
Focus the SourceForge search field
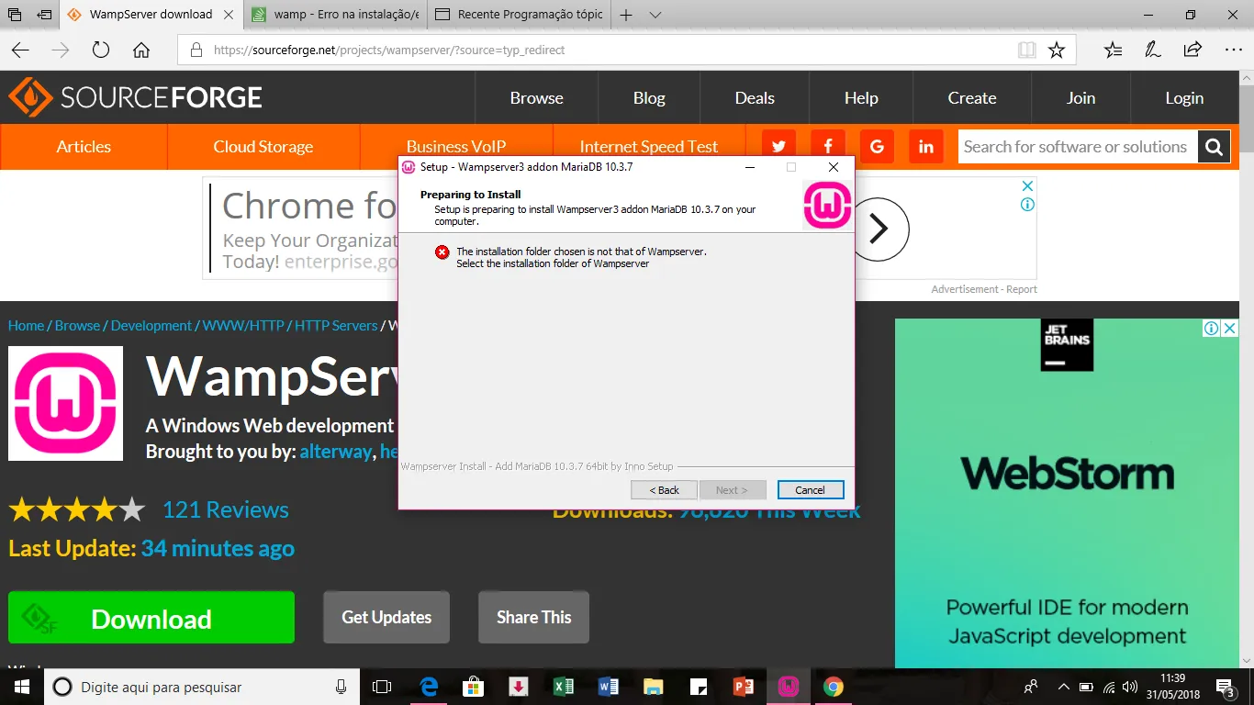(1078, 147)
